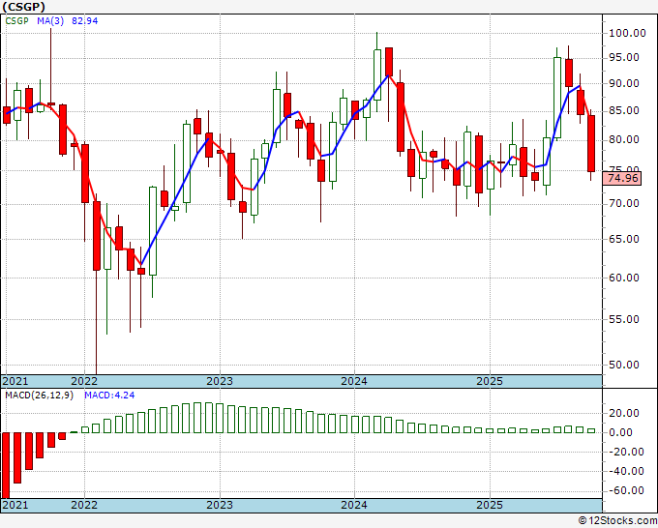Viewport: 658px width, 528px height.
Task: Open the 12Stocks.com copyright link
Action: [617, 520]
